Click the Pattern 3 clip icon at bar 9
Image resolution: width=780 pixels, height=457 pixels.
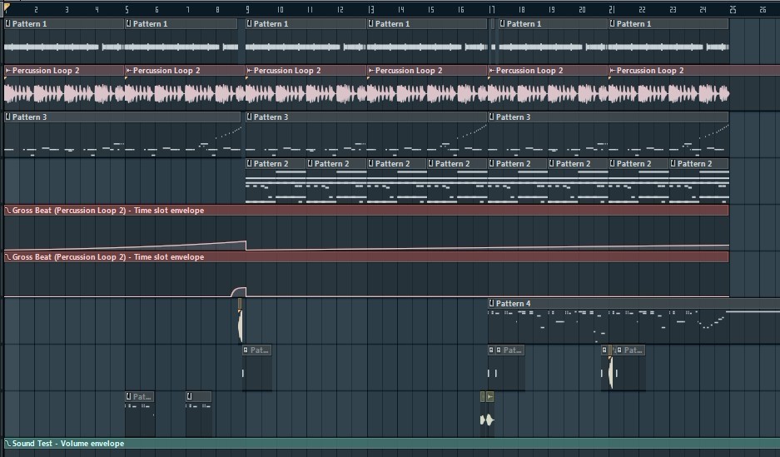pyautogui.click(x=250, y=117)
